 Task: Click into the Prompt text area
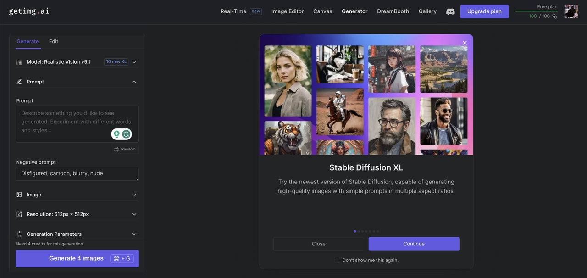tap(77, 124)
